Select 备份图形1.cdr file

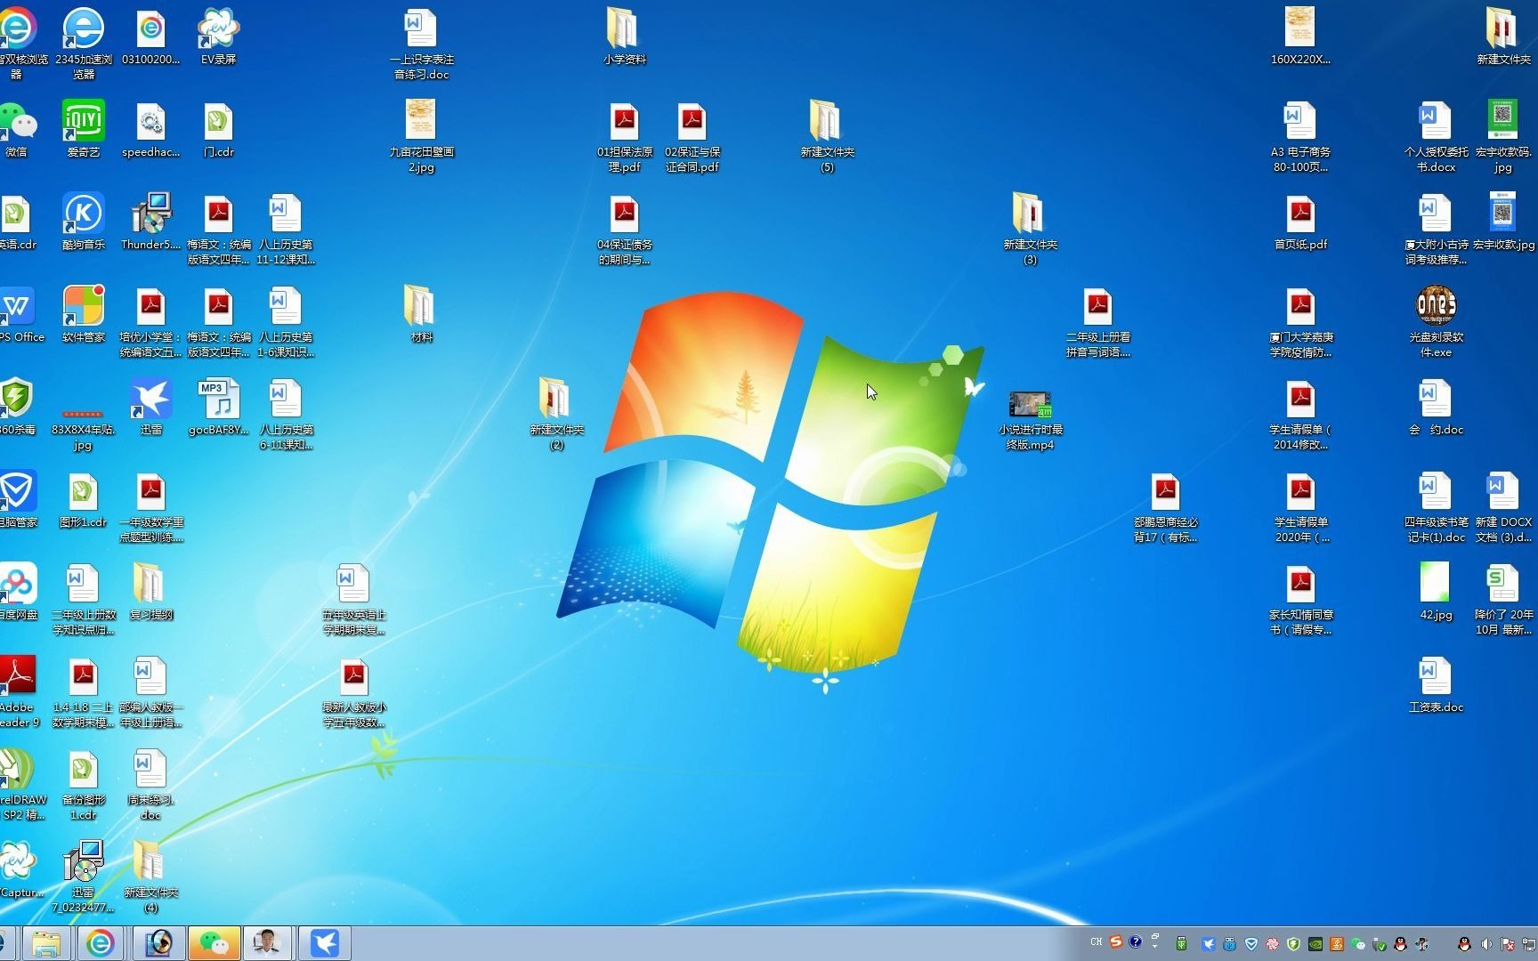tap(83, 784)
